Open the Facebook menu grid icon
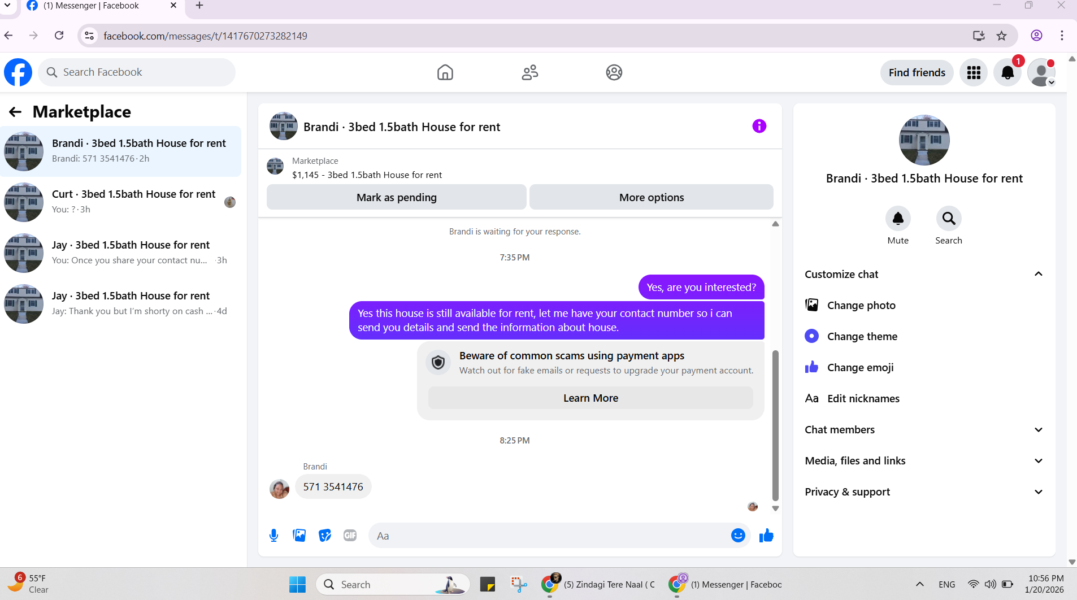 point(974,72)
